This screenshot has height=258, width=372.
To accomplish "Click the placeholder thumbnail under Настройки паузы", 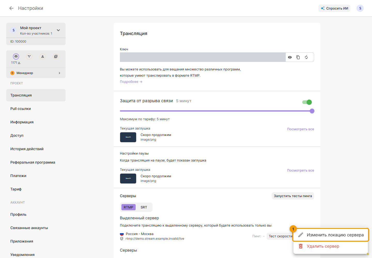I will [128, 179].
